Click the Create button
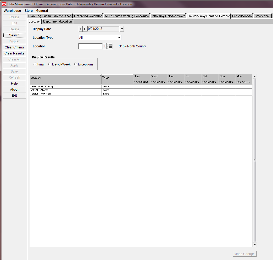Viewport: 273px width, 260px height. pyautogui.click(x=14, y=17)
